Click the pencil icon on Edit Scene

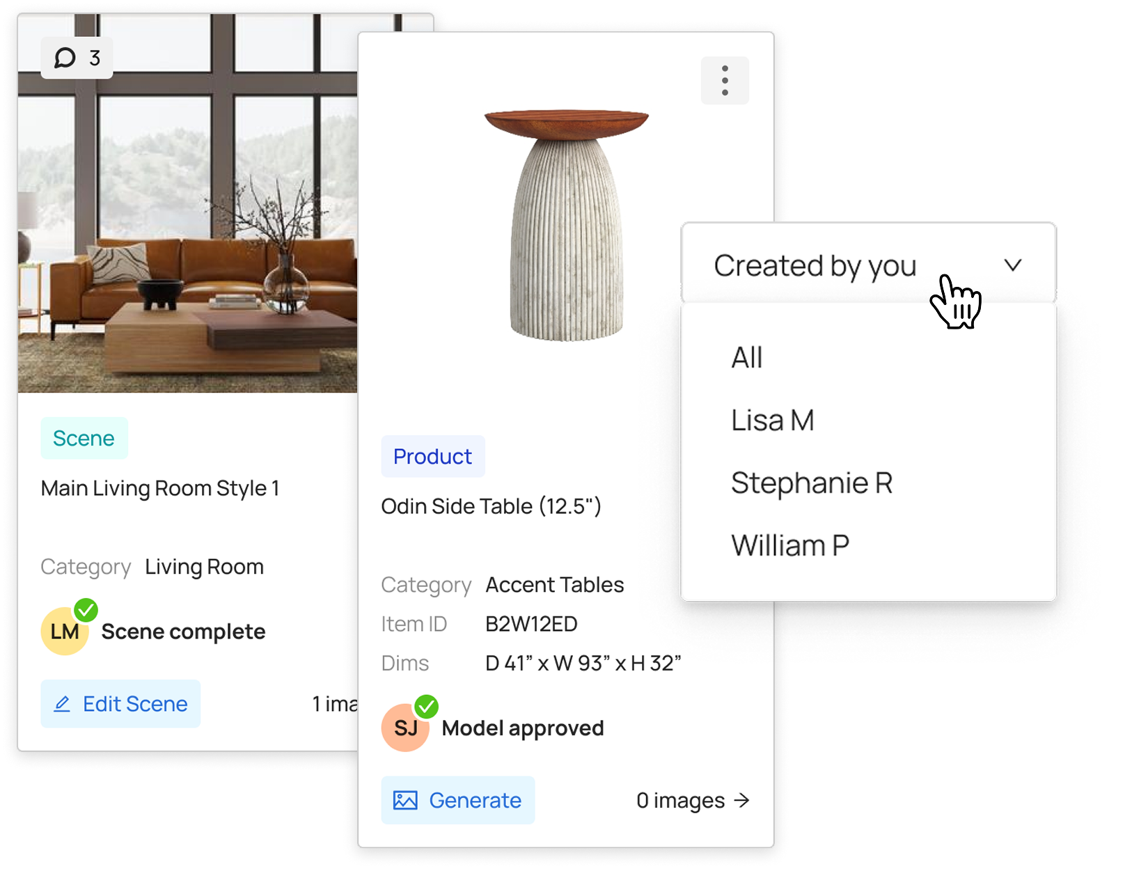click(x=62, y=704)
